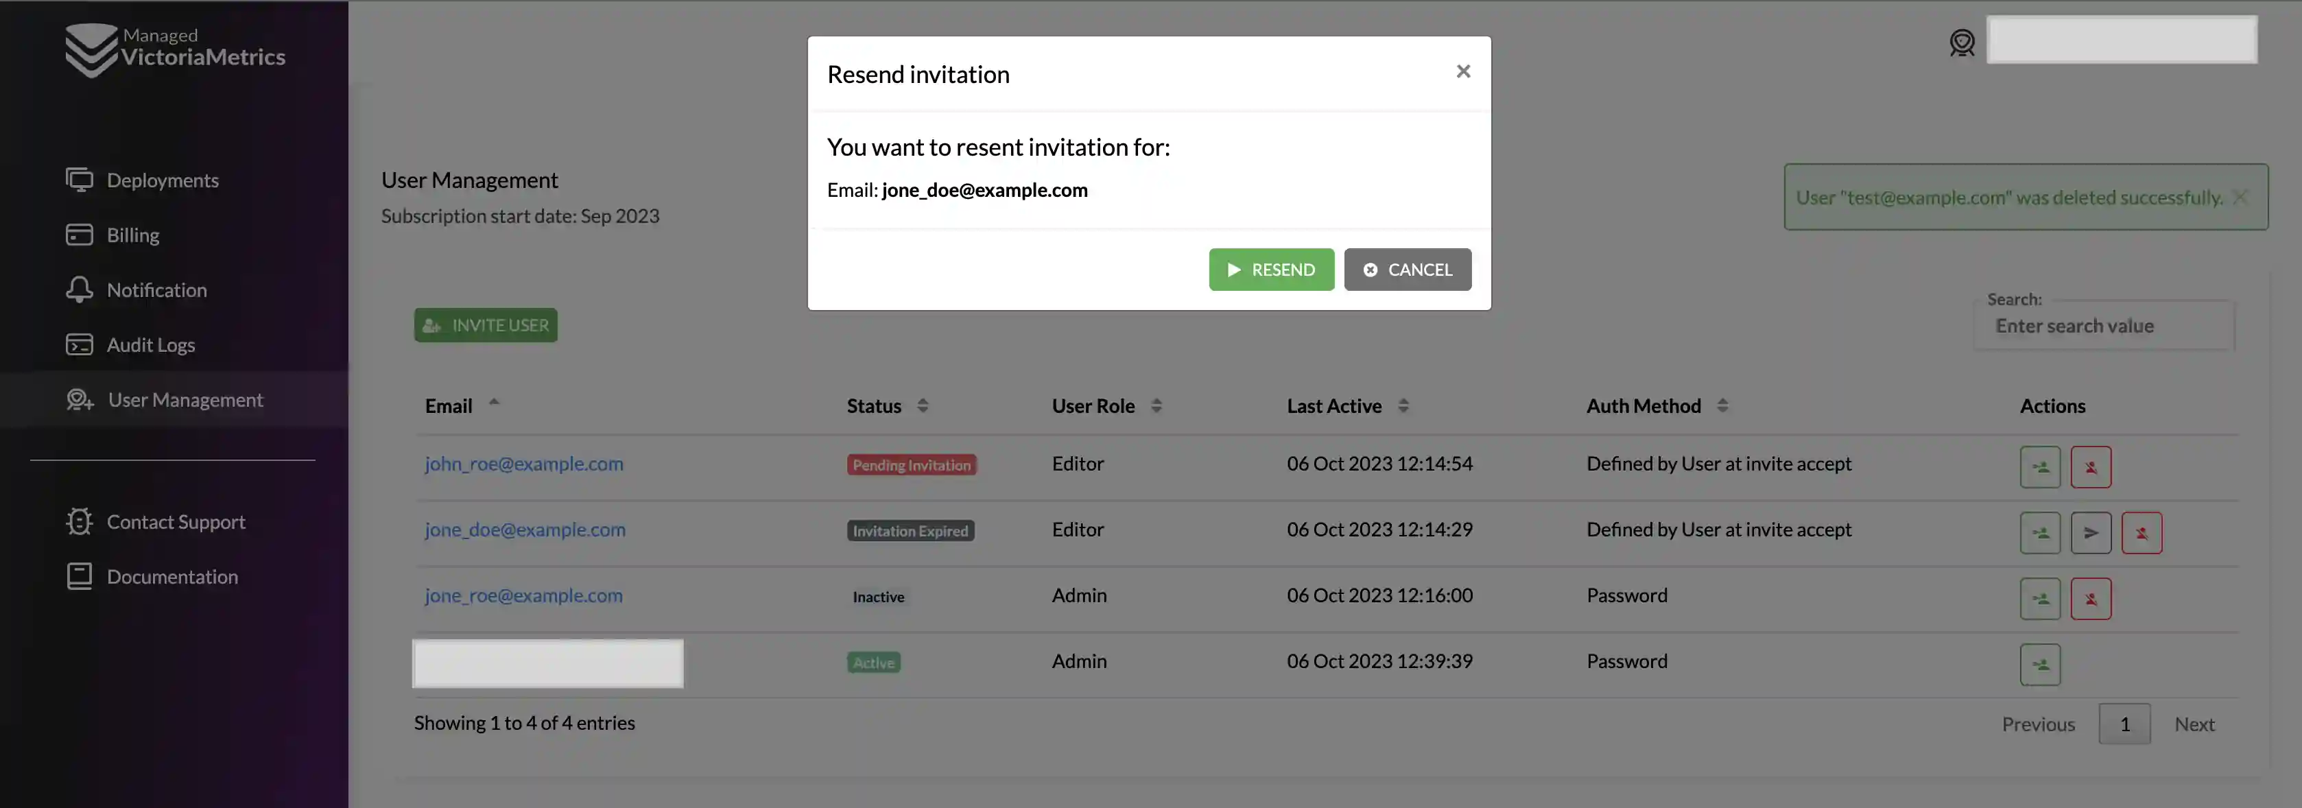Sort by Last Active column header arrow
Image resolution: width=2302 pixels, height=808 pixels.
click(1402, 405)
